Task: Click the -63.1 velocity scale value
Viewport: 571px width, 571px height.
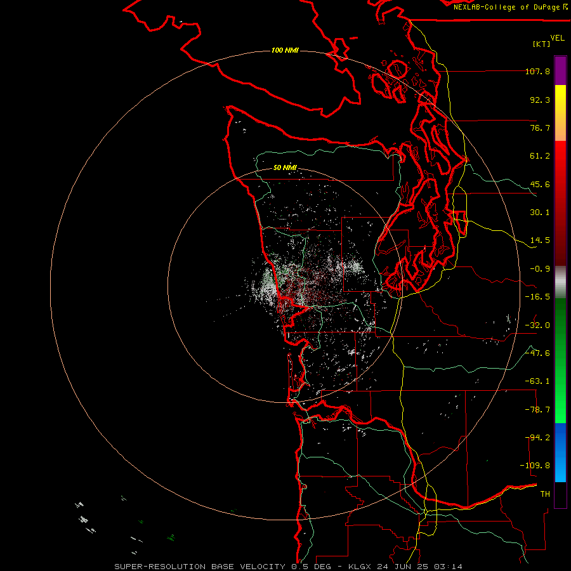Action: pos(537,381)
